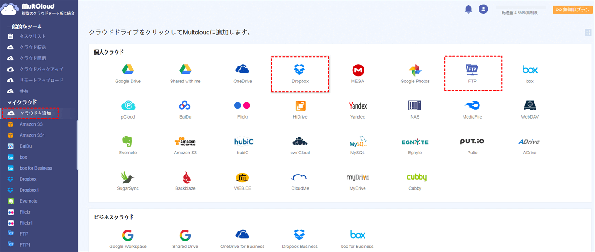Add MySQL storage
Viewport: 595px width, 252px height.
358,145
